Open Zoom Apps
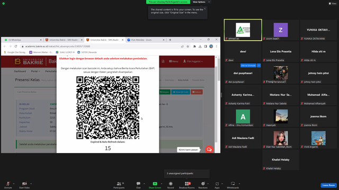Image resolution: width=339 pixels, height=190 pixels. coord(217,185)
